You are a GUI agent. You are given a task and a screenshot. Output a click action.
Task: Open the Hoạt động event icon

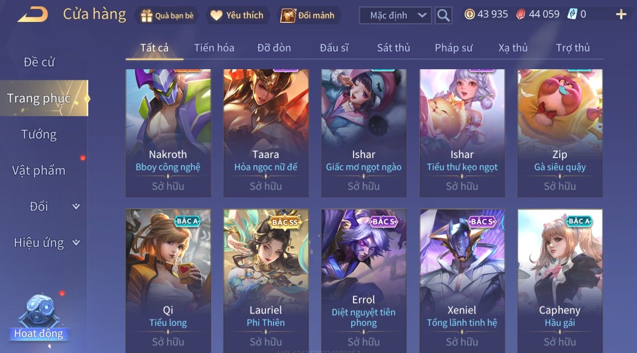point(39,318)
